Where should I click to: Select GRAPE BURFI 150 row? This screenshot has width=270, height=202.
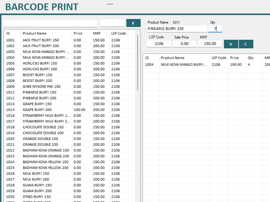point(69,104)
